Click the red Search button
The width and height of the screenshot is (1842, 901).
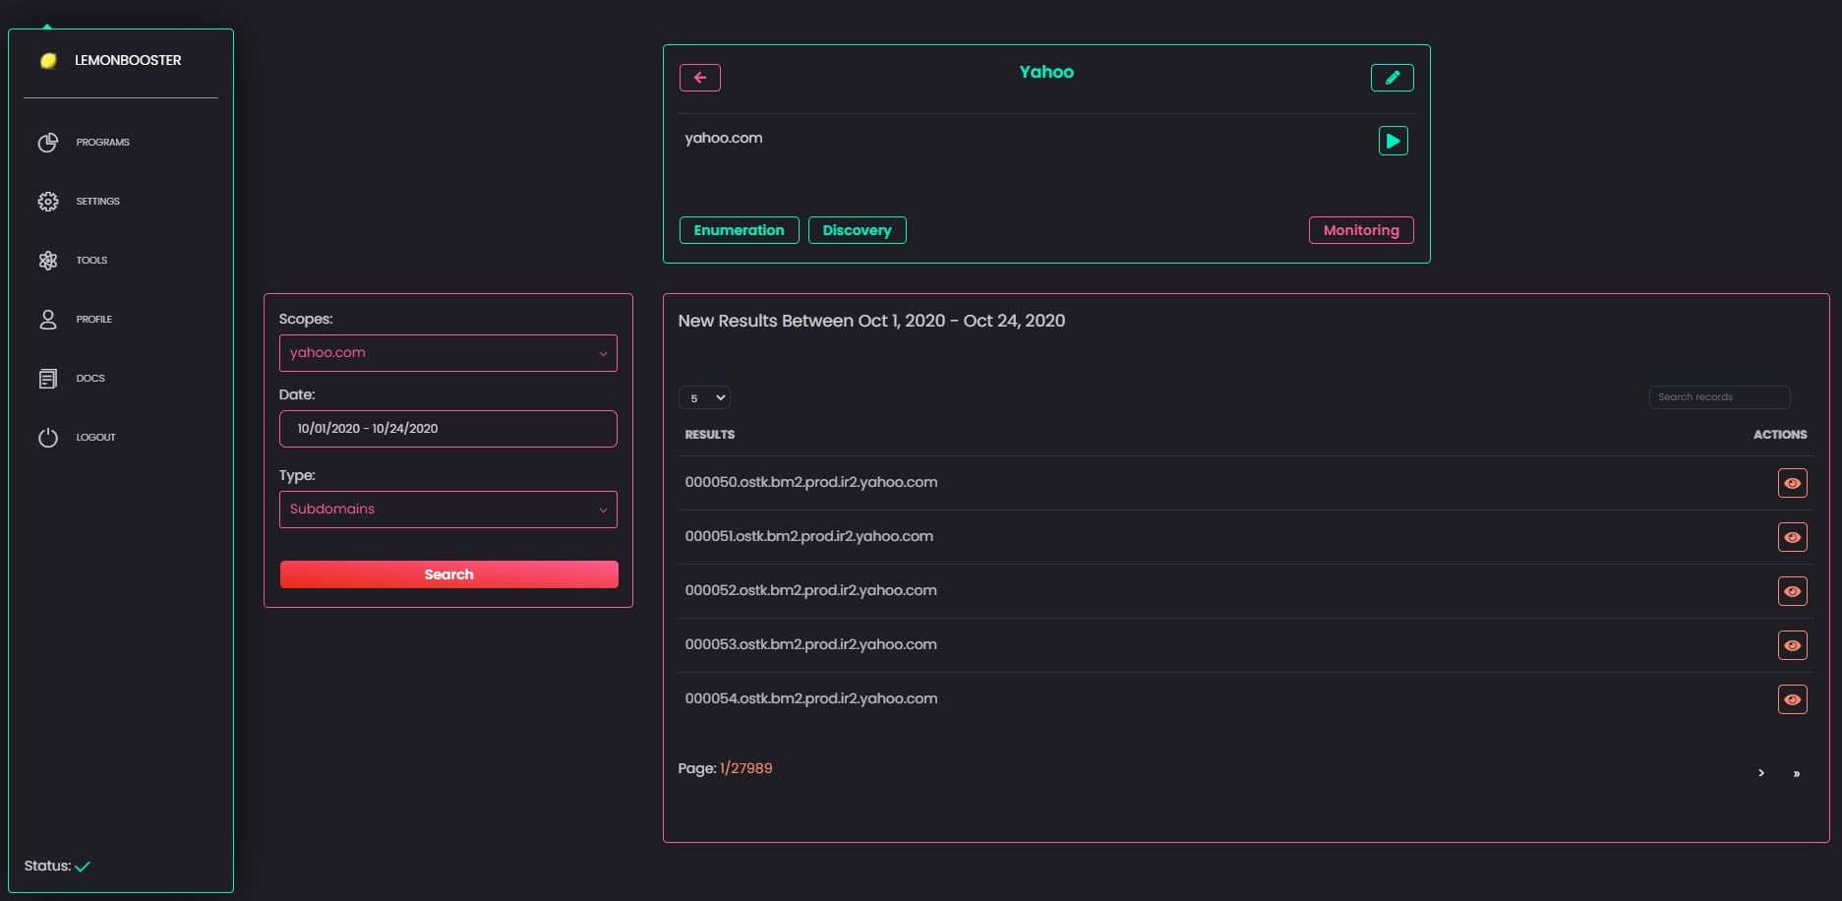click(x=449, y=574)
